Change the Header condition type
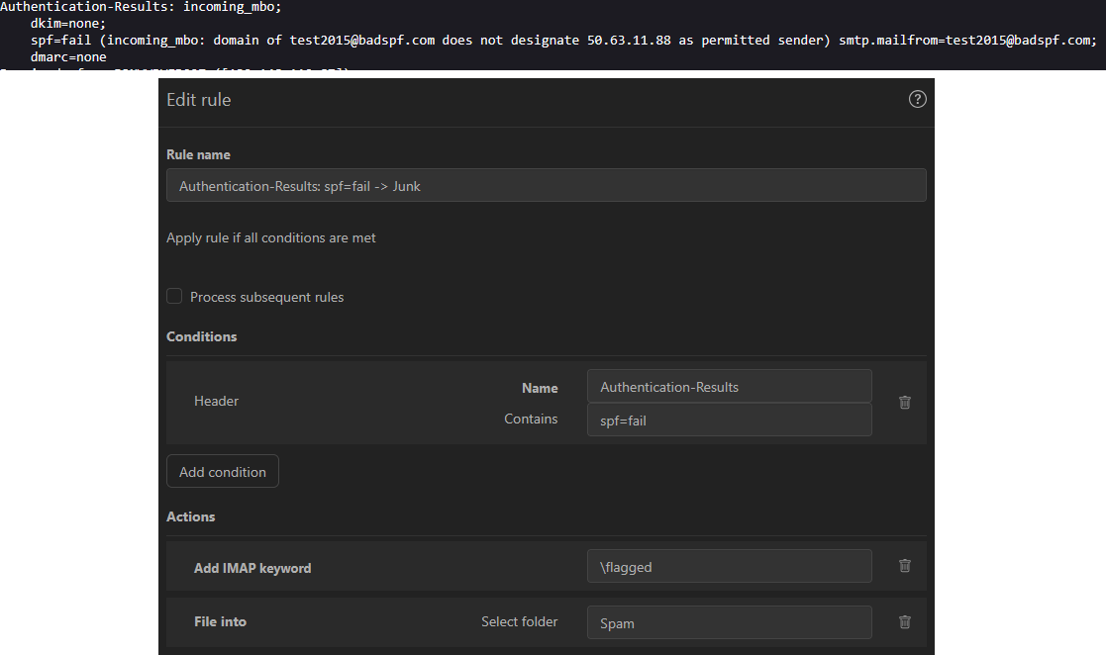This screenshot has width=1106, height=655. pos(216,402)
